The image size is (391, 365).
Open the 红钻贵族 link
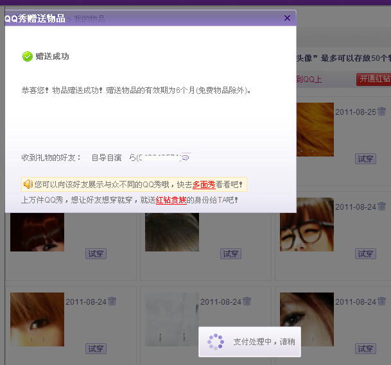coord(171,200)
